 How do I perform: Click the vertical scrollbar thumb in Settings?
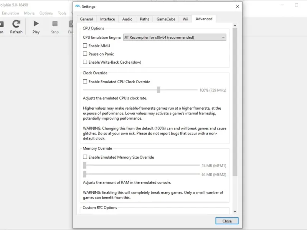click(x=235, y=102)
